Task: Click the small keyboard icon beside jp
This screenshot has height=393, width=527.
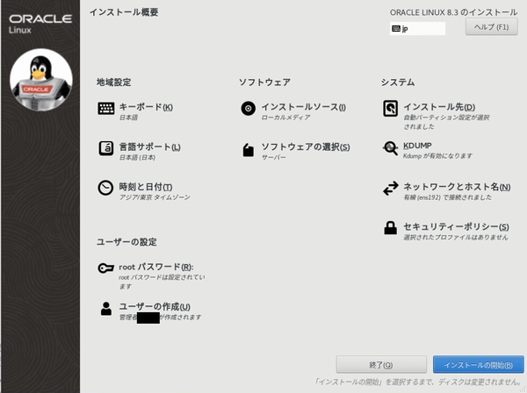Action: [x=396, y=29]
